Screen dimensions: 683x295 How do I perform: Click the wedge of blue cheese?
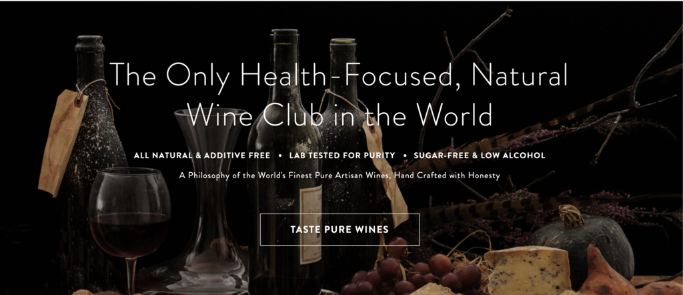527,269
